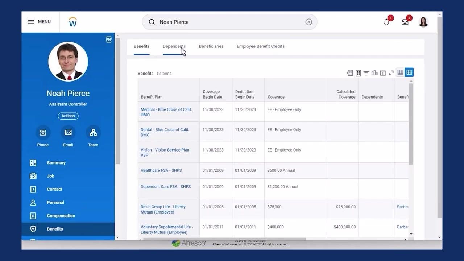Viewport: 464px width, 261px height.
Task: Click the Email contact icon
Action: click(68, 133)
